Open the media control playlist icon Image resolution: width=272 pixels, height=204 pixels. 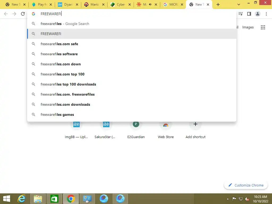(241, 14)
